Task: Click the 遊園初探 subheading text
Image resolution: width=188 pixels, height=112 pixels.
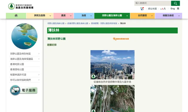Action: point(52,45)
